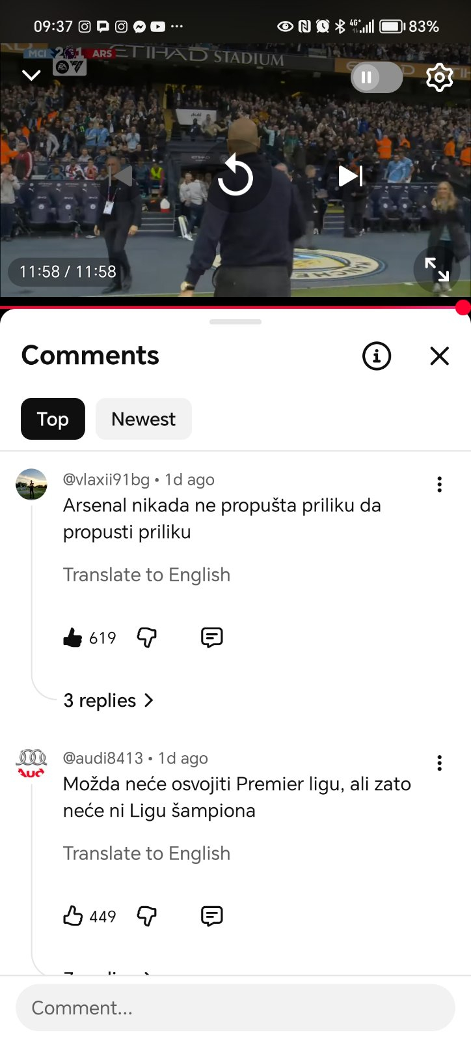This screenshot has width=471, height=1043.
Task: Open comment options for @vlaxii91bg
Action: click(439, 484)
